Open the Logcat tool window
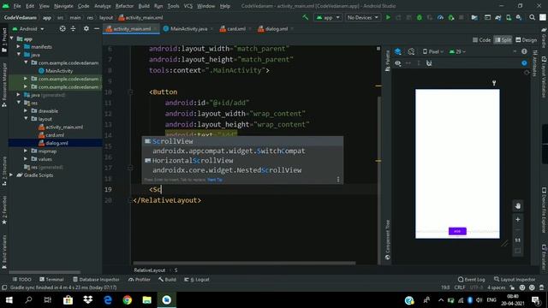The image size is (548, 308). tap(197, 280)
